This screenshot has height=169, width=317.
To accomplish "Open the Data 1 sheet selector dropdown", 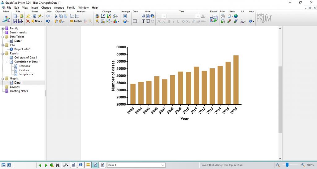I will point(163,165).
